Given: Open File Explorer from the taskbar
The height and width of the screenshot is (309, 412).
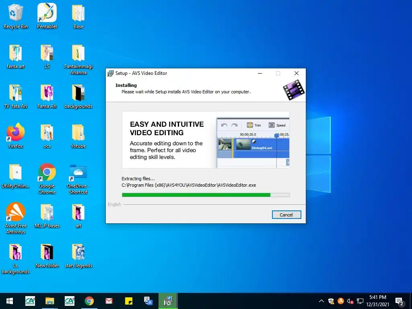Looking at the screenshot, I should (49, 301).
